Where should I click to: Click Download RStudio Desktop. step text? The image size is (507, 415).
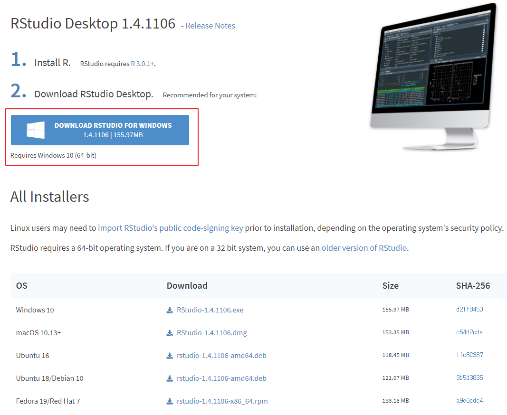[94, 94]
